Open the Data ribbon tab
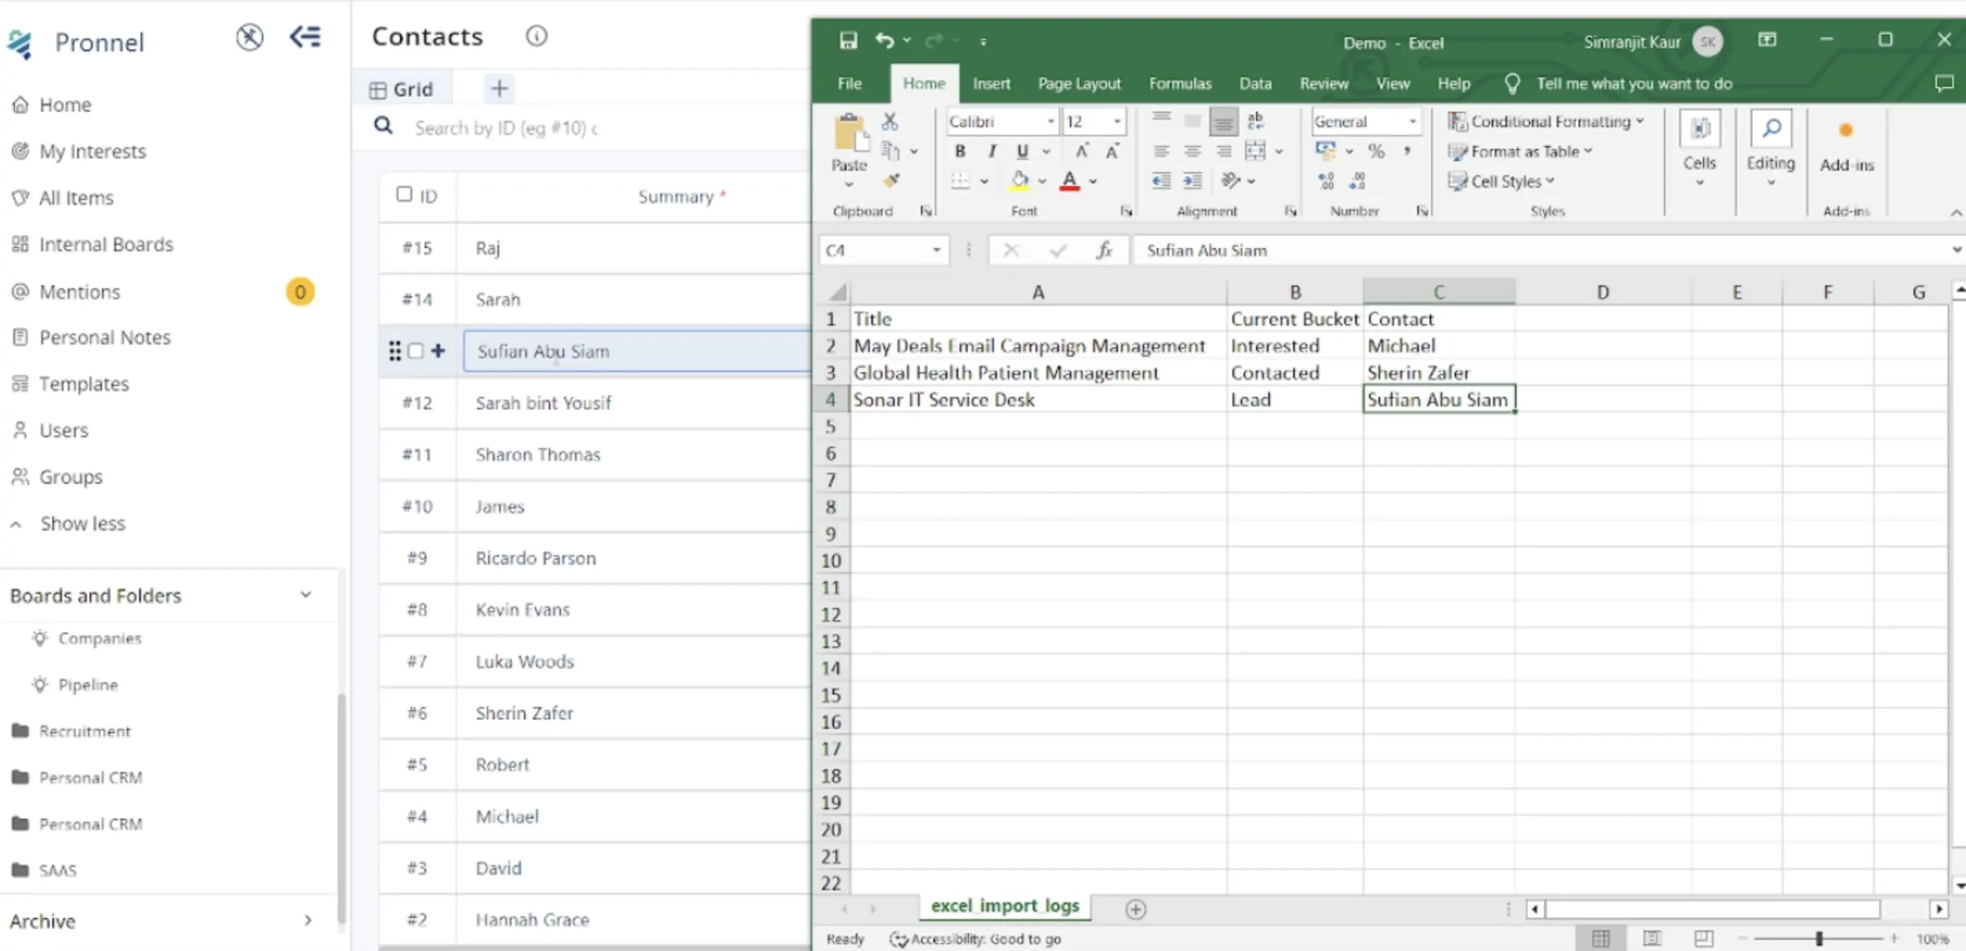This screenshot has width=1966, height=951. pyautogui.click(x=1255, y=83)
